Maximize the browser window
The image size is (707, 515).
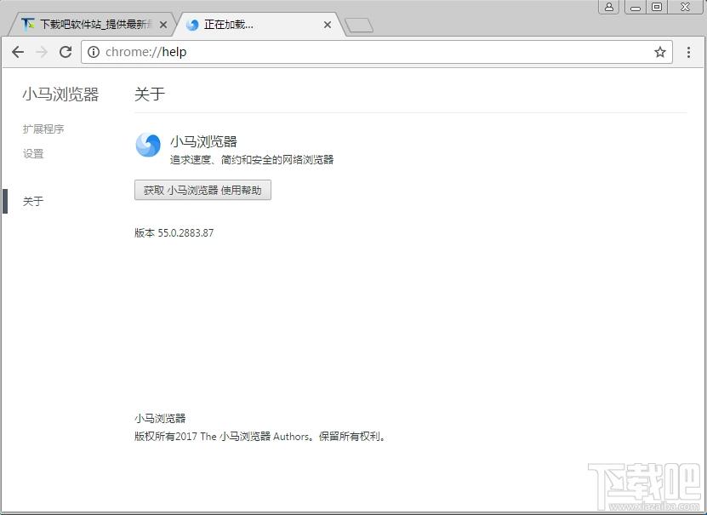pos(657,6)
